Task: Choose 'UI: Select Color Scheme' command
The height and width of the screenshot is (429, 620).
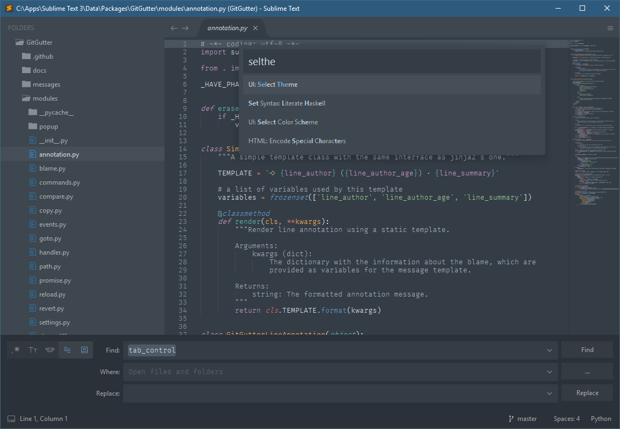Action: [392, 122]
